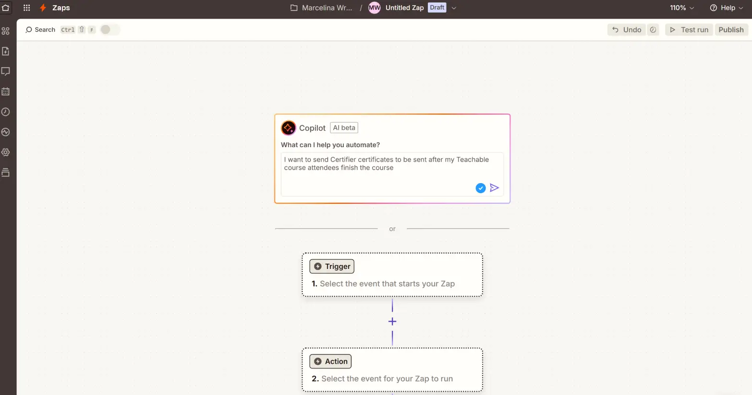Viewport: 752px width, 395px height.
Task: Start a Test run
Action: (689, 30)
